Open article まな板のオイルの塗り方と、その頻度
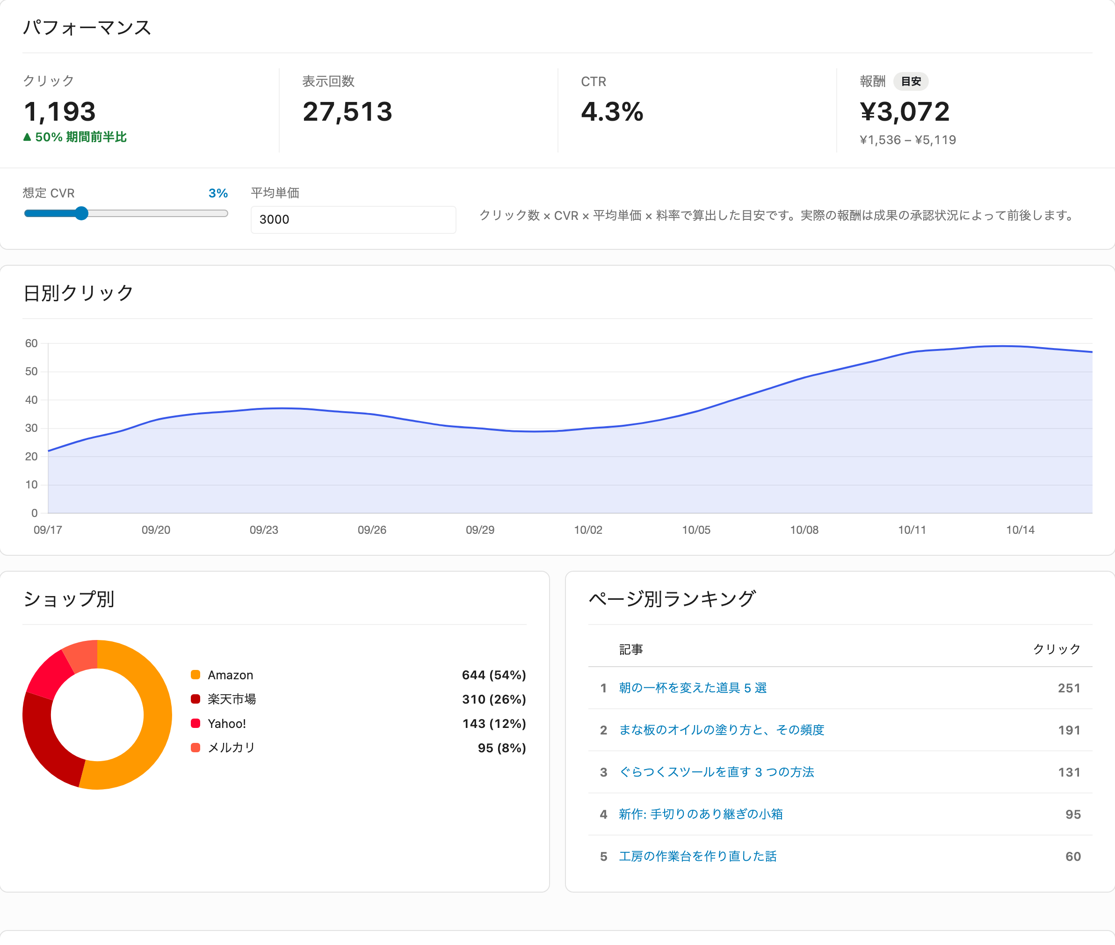 coord(721,730)
